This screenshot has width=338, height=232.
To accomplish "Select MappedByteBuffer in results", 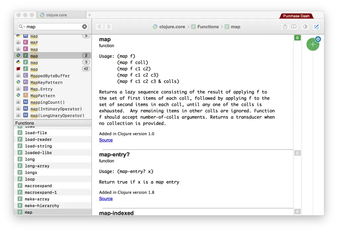I will coord(53,76).
